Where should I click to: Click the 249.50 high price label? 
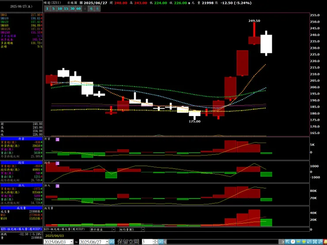(x=254, y=21)
